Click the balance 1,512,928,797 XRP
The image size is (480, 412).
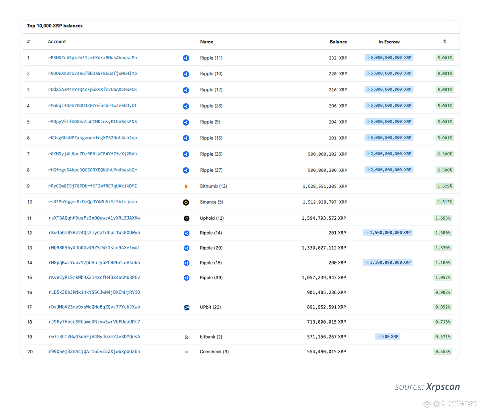coord(325,202)
